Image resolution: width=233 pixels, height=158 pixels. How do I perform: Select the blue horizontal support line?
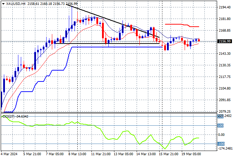[116, 47]
